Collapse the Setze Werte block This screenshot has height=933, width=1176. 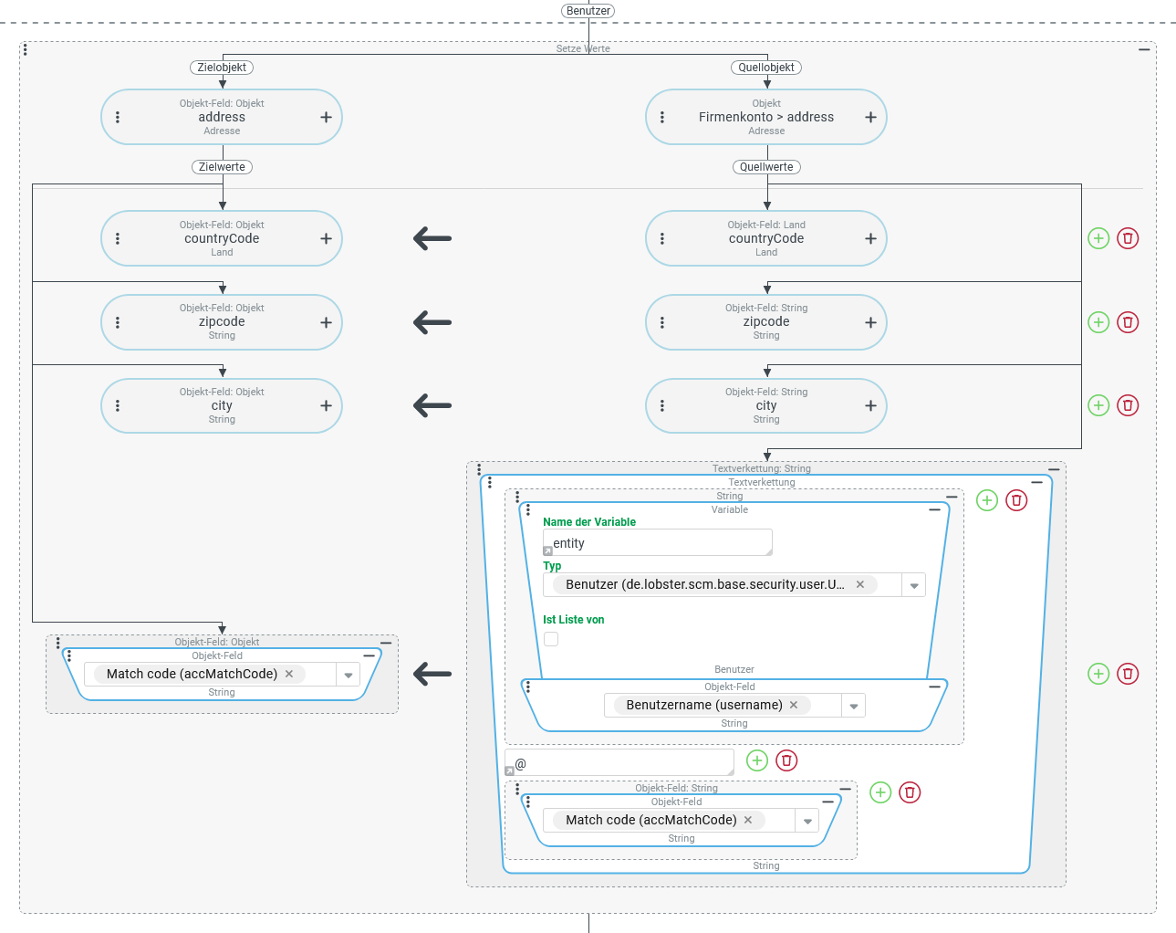(x=1144, y=49)
